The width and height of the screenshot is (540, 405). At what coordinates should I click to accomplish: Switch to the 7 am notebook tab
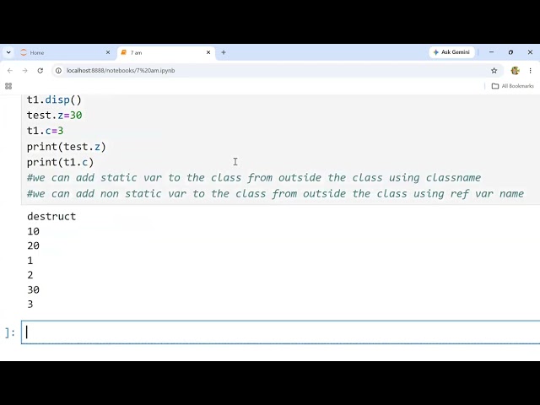pos(166,52)
